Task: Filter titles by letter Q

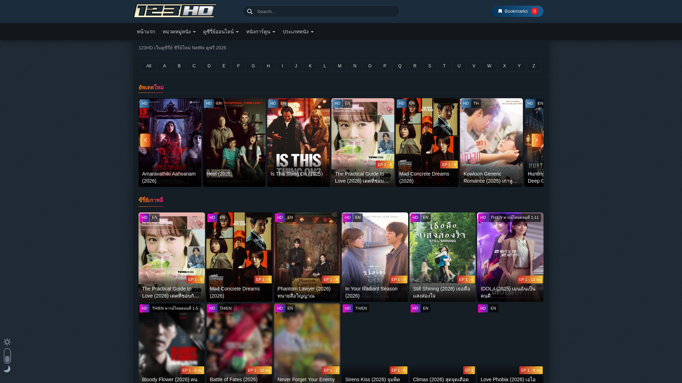Action: point(400,66)
